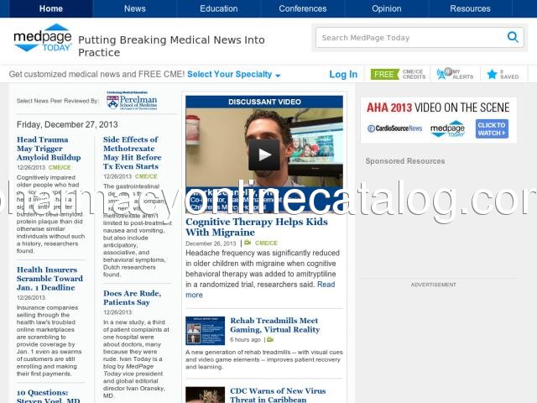Open CDC Warns of New Virus Threat
The width and height of the screenshot is (537, 403).
[278, 395]
